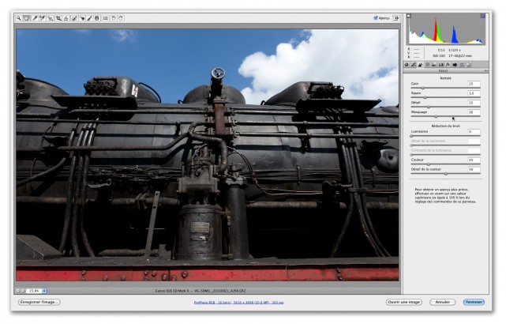The width and height of the screenshot is (506, 324).
Task: Open the Presets panel tab
Action: point(462,65)
